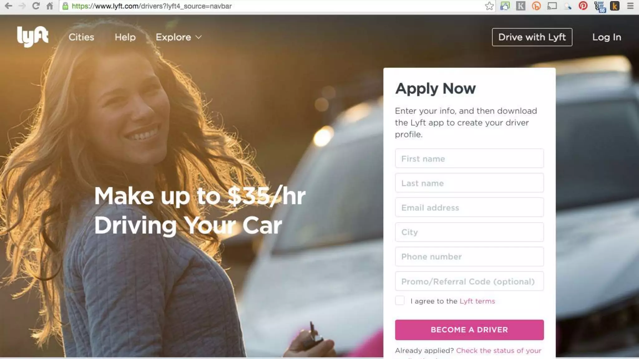Open the browser home icon
639x359 pixels.
pyautogui.click(x=50, y=6)
